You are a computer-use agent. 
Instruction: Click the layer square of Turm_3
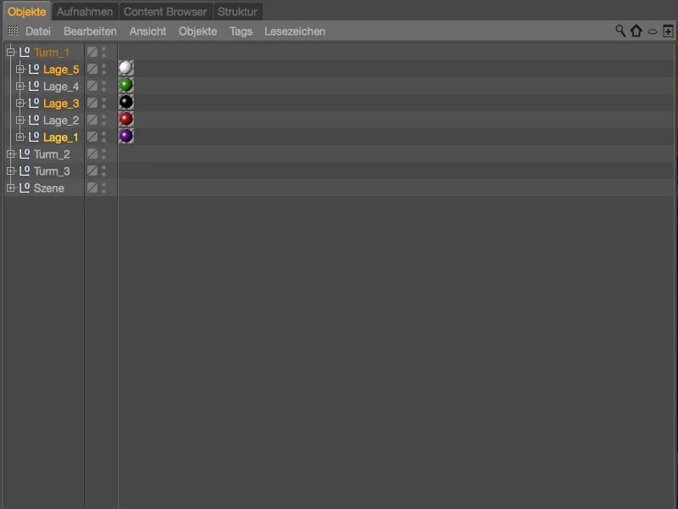tap(92, 171)
